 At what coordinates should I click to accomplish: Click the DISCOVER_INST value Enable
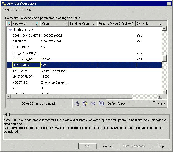[x=45, y=59]
